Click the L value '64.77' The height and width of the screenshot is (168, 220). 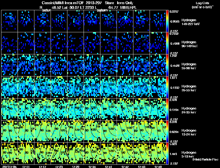pos(113,7)
